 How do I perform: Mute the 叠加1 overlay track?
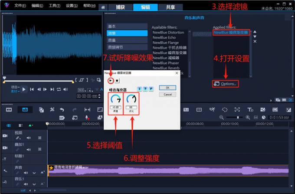tap(28, 150)
